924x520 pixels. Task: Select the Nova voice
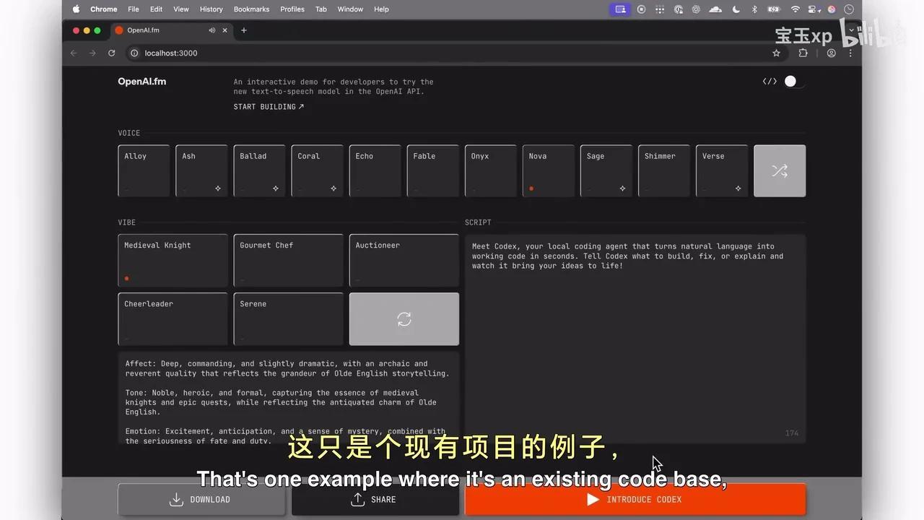[548, 170]
